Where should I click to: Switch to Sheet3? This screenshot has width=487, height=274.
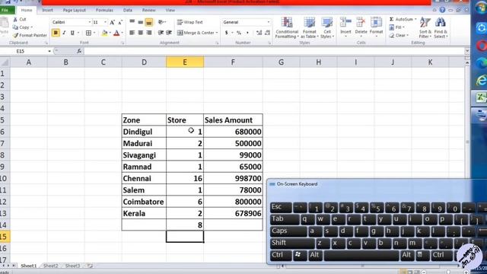click(x=72, y=266)
